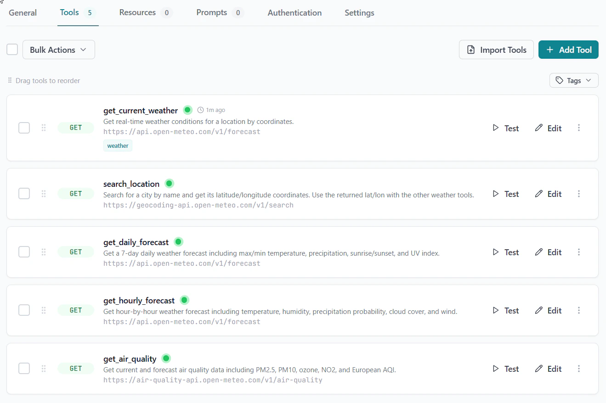Click the get_air_quality tool name
The height and width of the screenshot is (403, 606).
130,358
